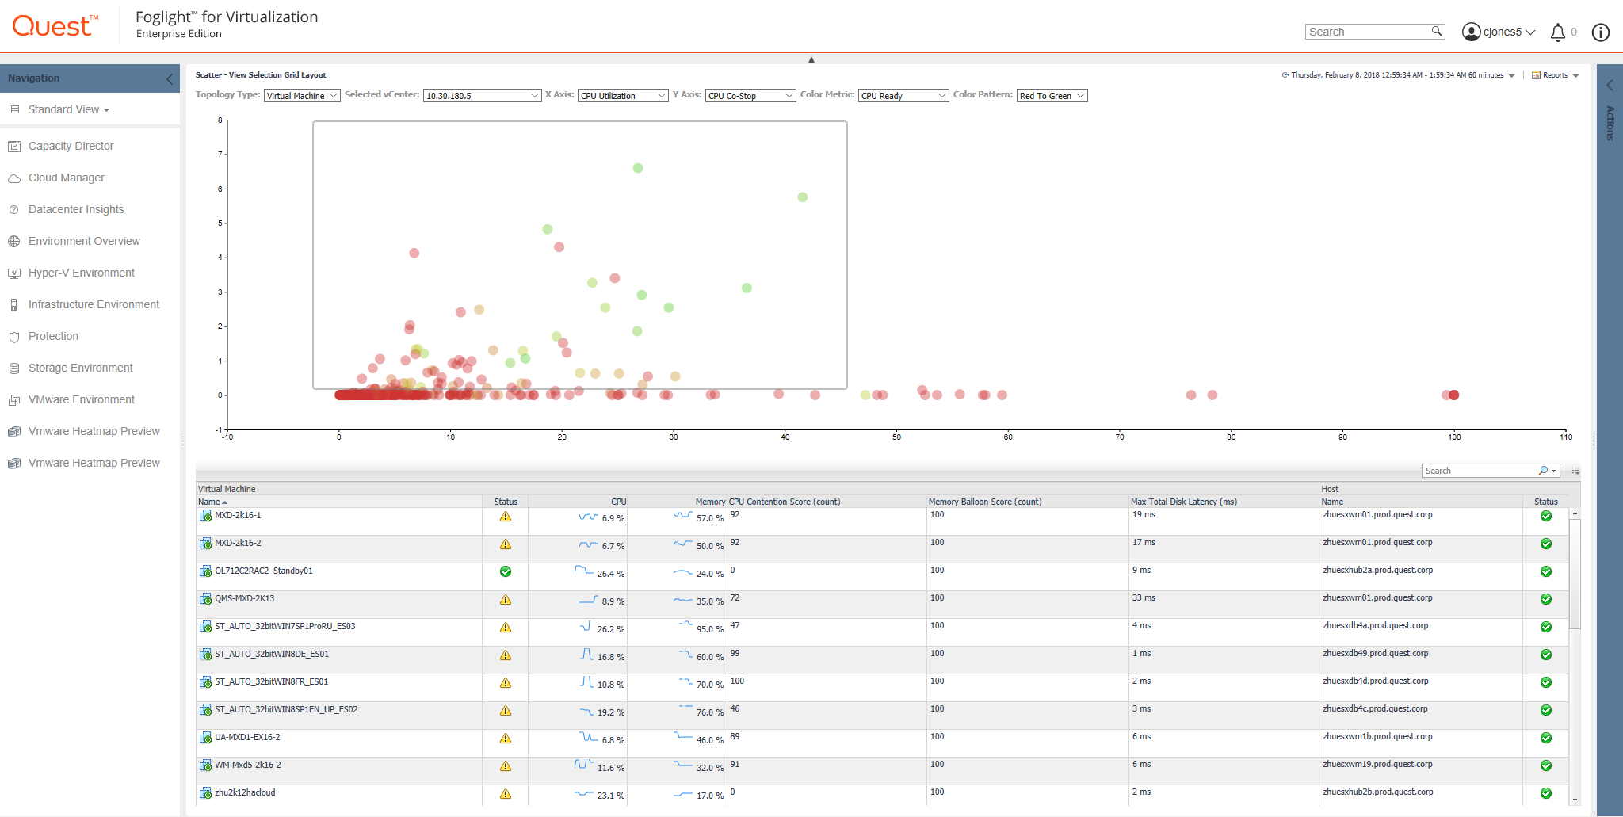
Task: Click the table search input field
Action: point(1480,471)
